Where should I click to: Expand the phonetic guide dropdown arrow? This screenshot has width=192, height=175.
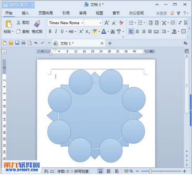click(x=123, y=31)
